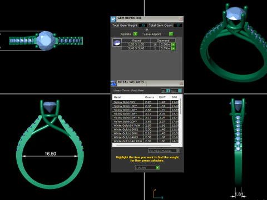Image resolution: width=267 pixels, height=200 pixels.
Task: Click the Save Report button label
Action: (152, 34)
